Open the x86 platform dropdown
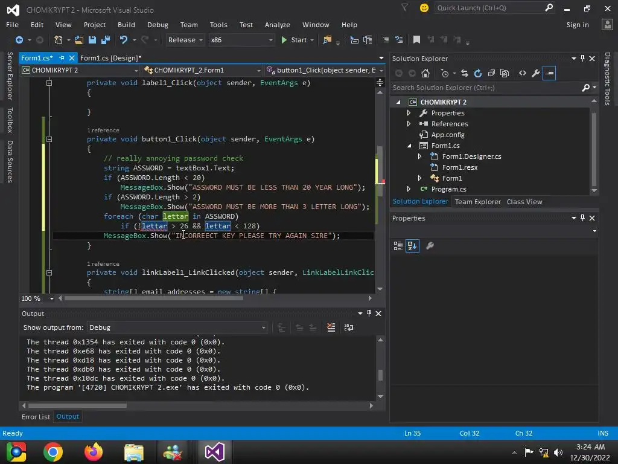Viewport: 618px width, 464px height. click(241, 40)
